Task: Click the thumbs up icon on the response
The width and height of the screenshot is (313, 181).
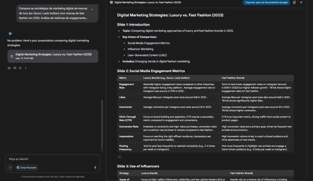Action: 9,68
